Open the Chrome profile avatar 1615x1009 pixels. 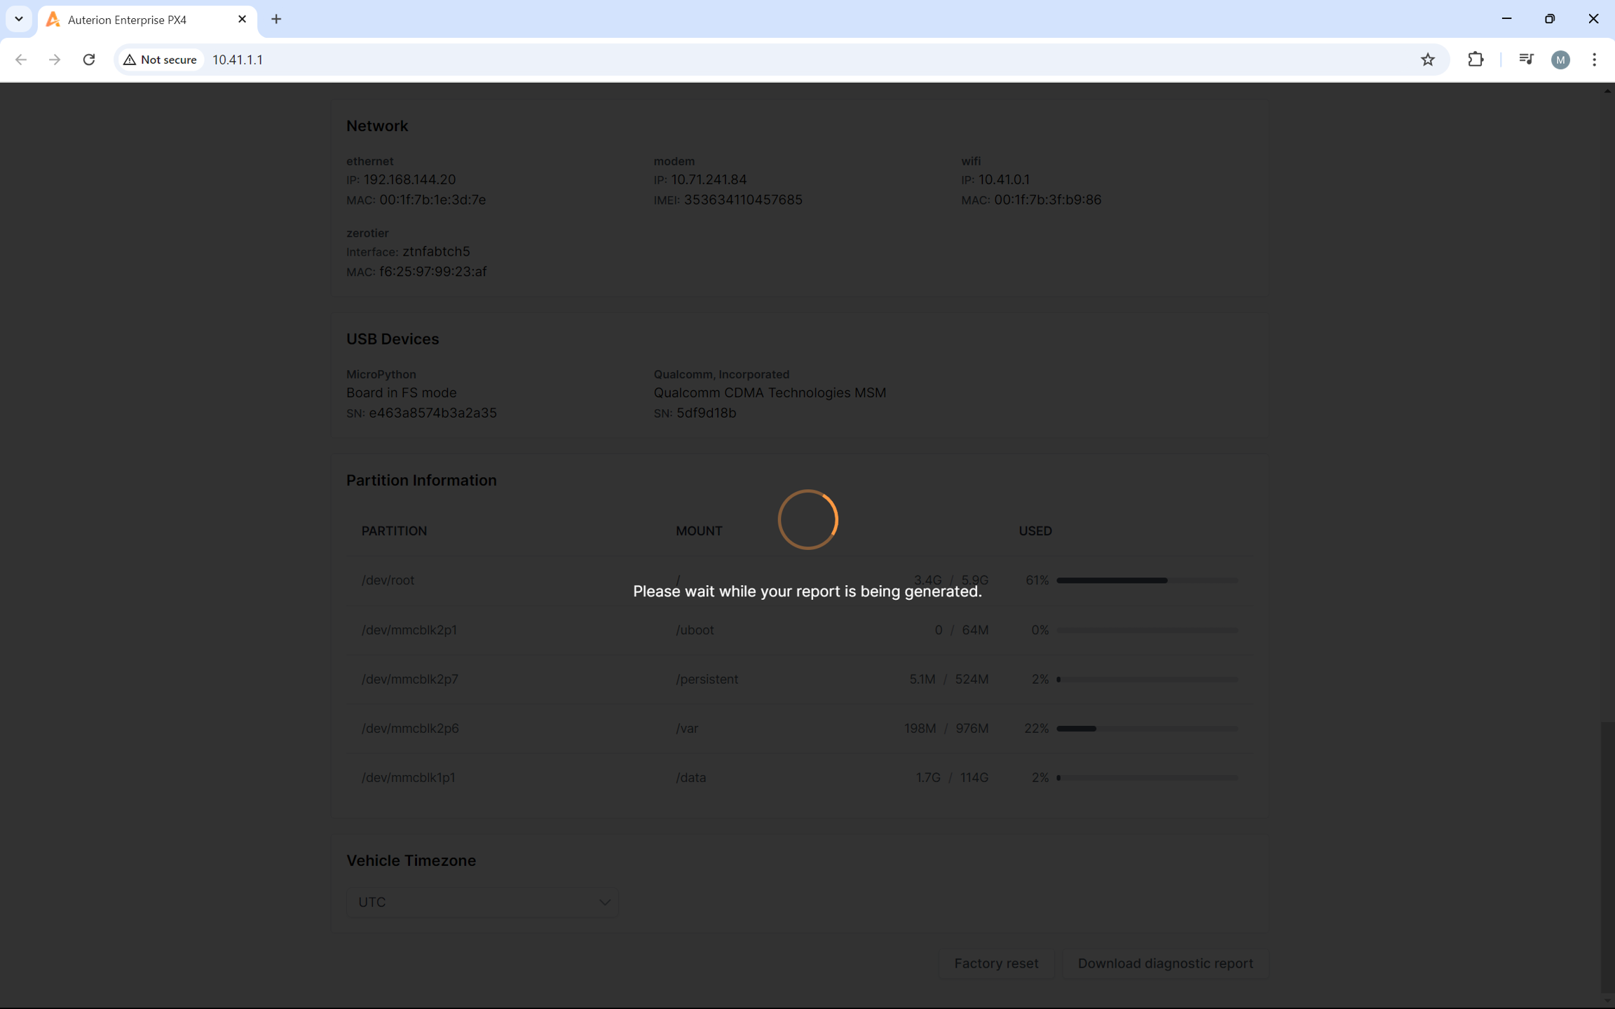pos(1560,60)
